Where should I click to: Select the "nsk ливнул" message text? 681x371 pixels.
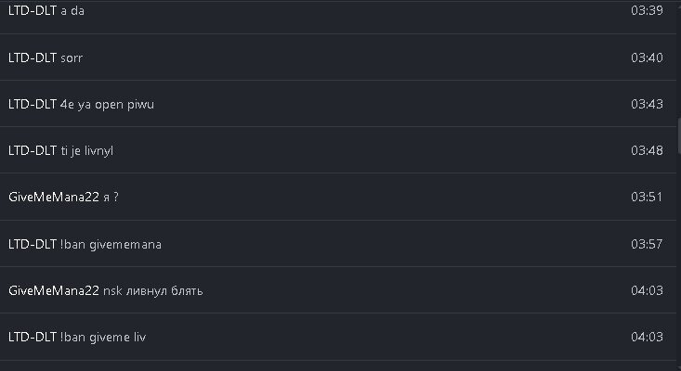click(x=153, y=290)
